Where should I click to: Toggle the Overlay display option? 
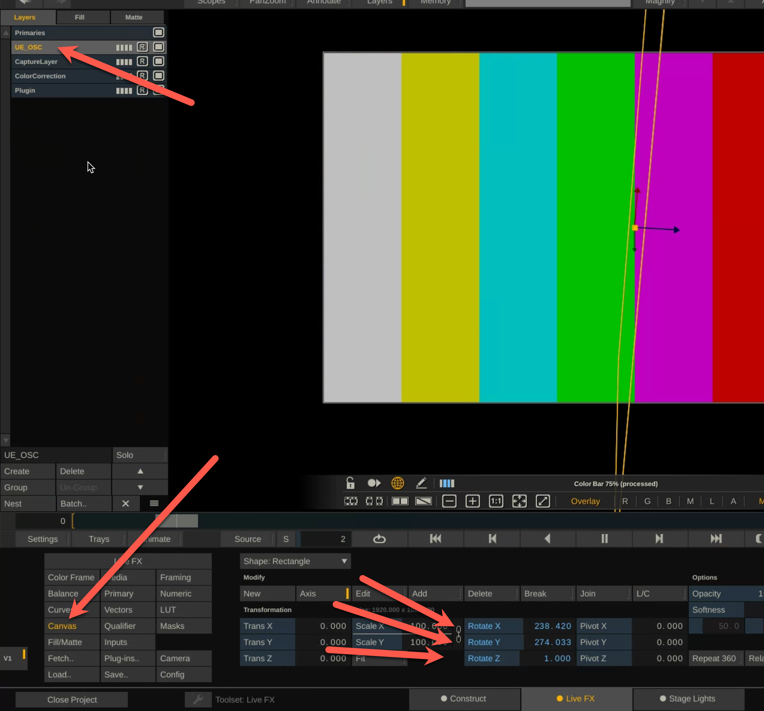click(585, 501)
